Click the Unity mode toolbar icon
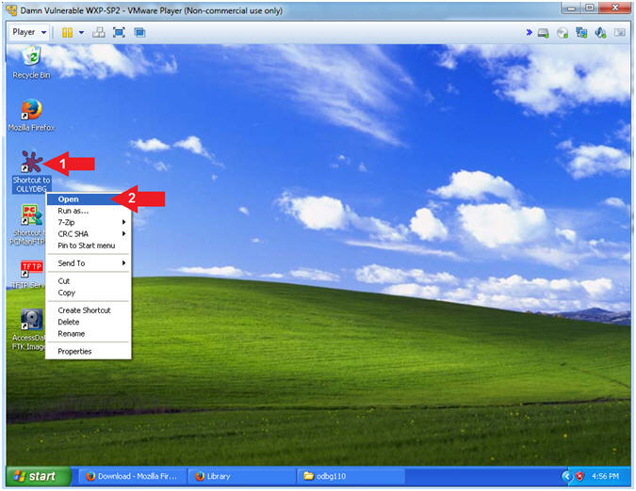 pyautogui.click(x=139, y=32)
